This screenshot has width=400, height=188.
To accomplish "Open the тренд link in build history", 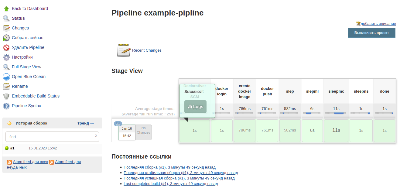I will pyautogui.click(x=83, y=123).
